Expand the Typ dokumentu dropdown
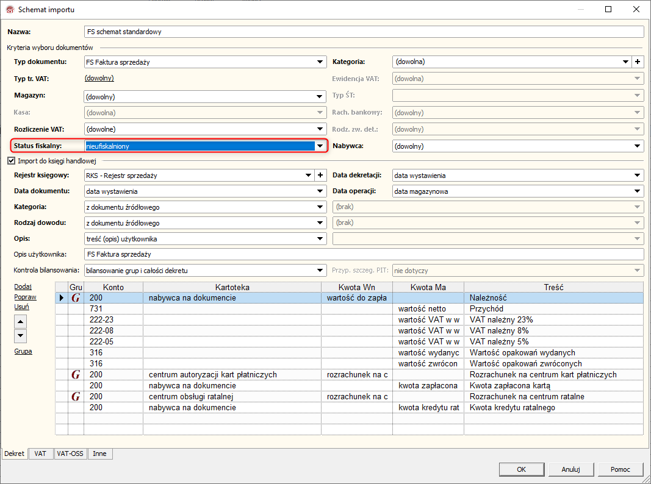651x484 pixels. pyautogui.click(x=320, y=62)
